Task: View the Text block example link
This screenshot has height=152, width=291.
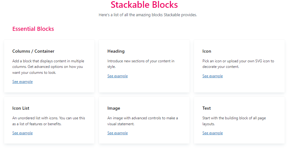Action: click(x=212, y=133)
